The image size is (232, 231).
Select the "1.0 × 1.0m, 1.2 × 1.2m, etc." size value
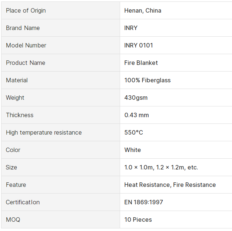tap(161, 167)
